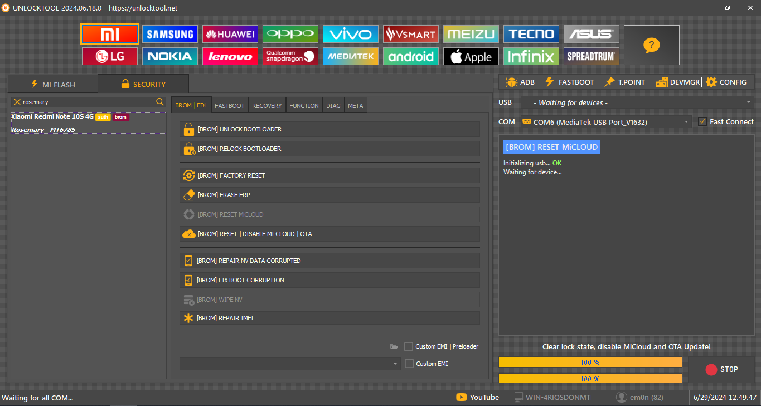Click [BROM] RELOCK BOOTLOADER
Image resolution: width=761 pixels, height=406 pixels.
[329, 149]
